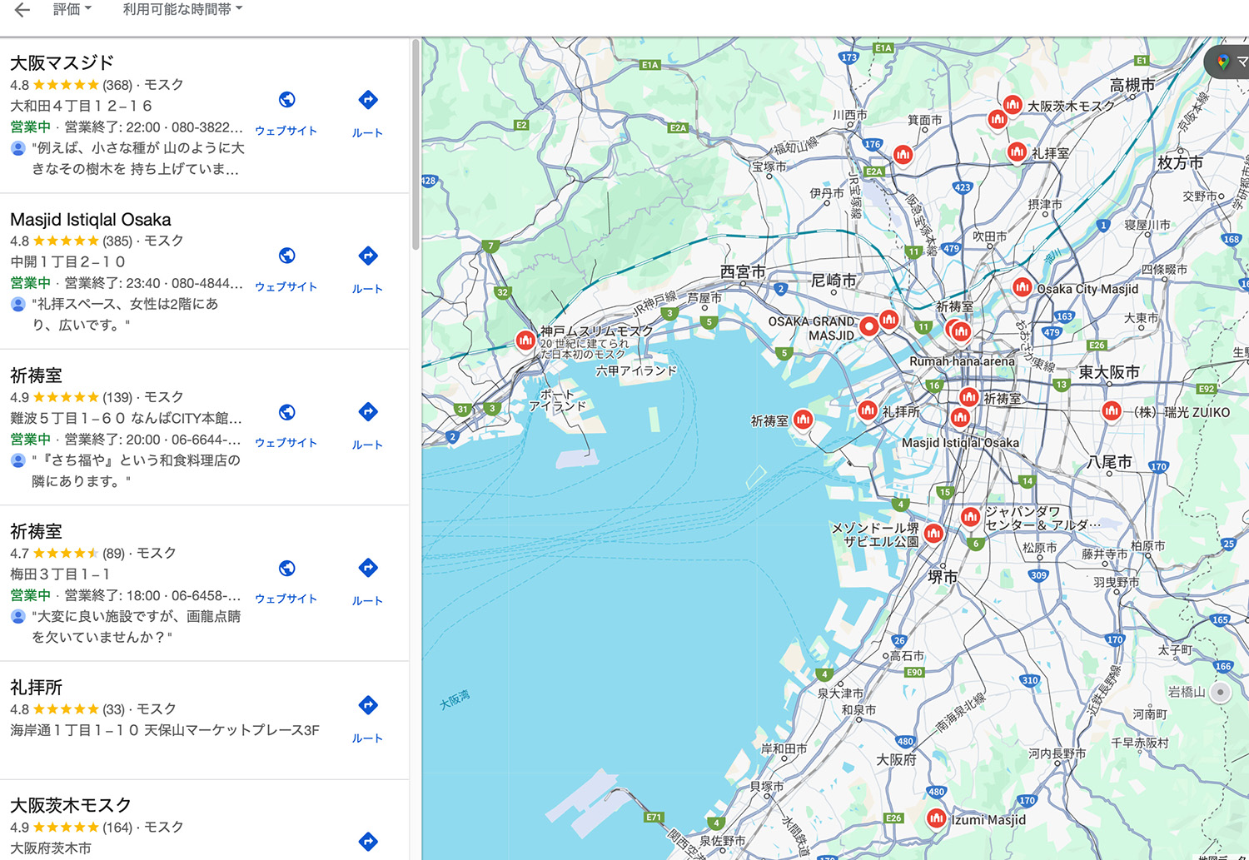Open website for 大阪マスジド
Viewport: 1249px width, 860px height.
[286, 112]
